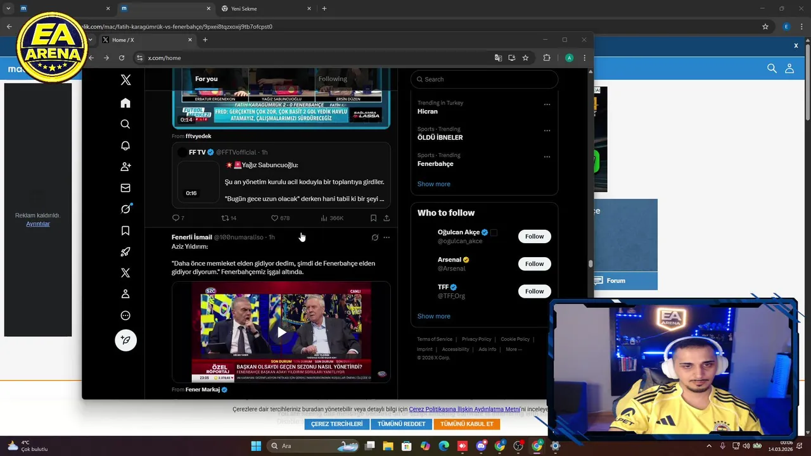
Task: Click the X search input field
Action: coord(484,79)
